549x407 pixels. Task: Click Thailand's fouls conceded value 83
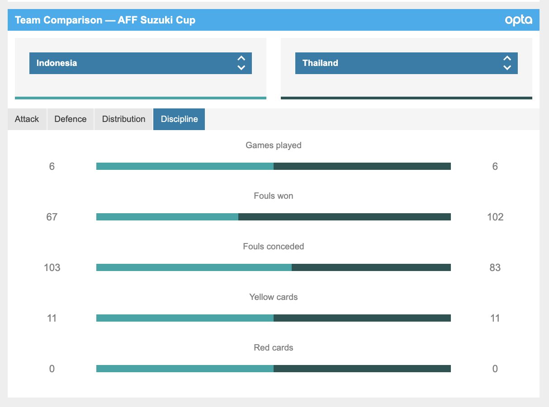pyautogui.click(x=495, y=267)
